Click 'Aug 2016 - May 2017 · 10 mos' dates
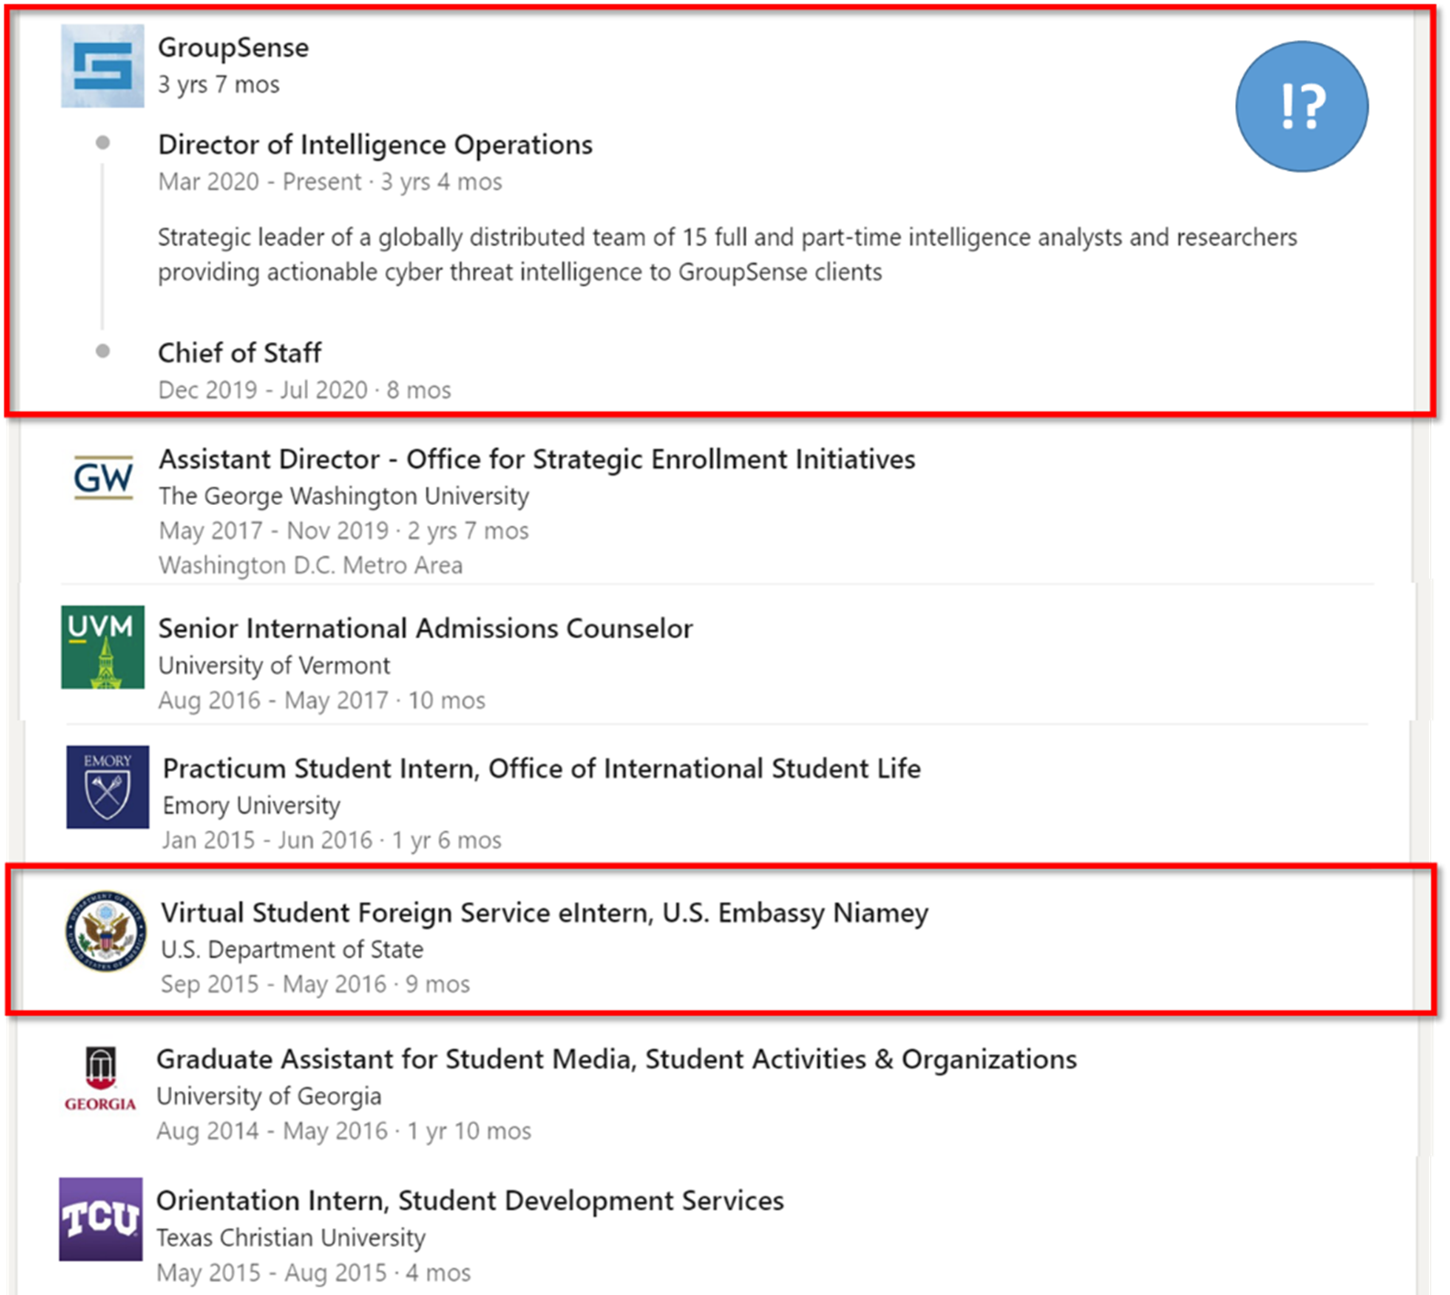 (322, 700)
